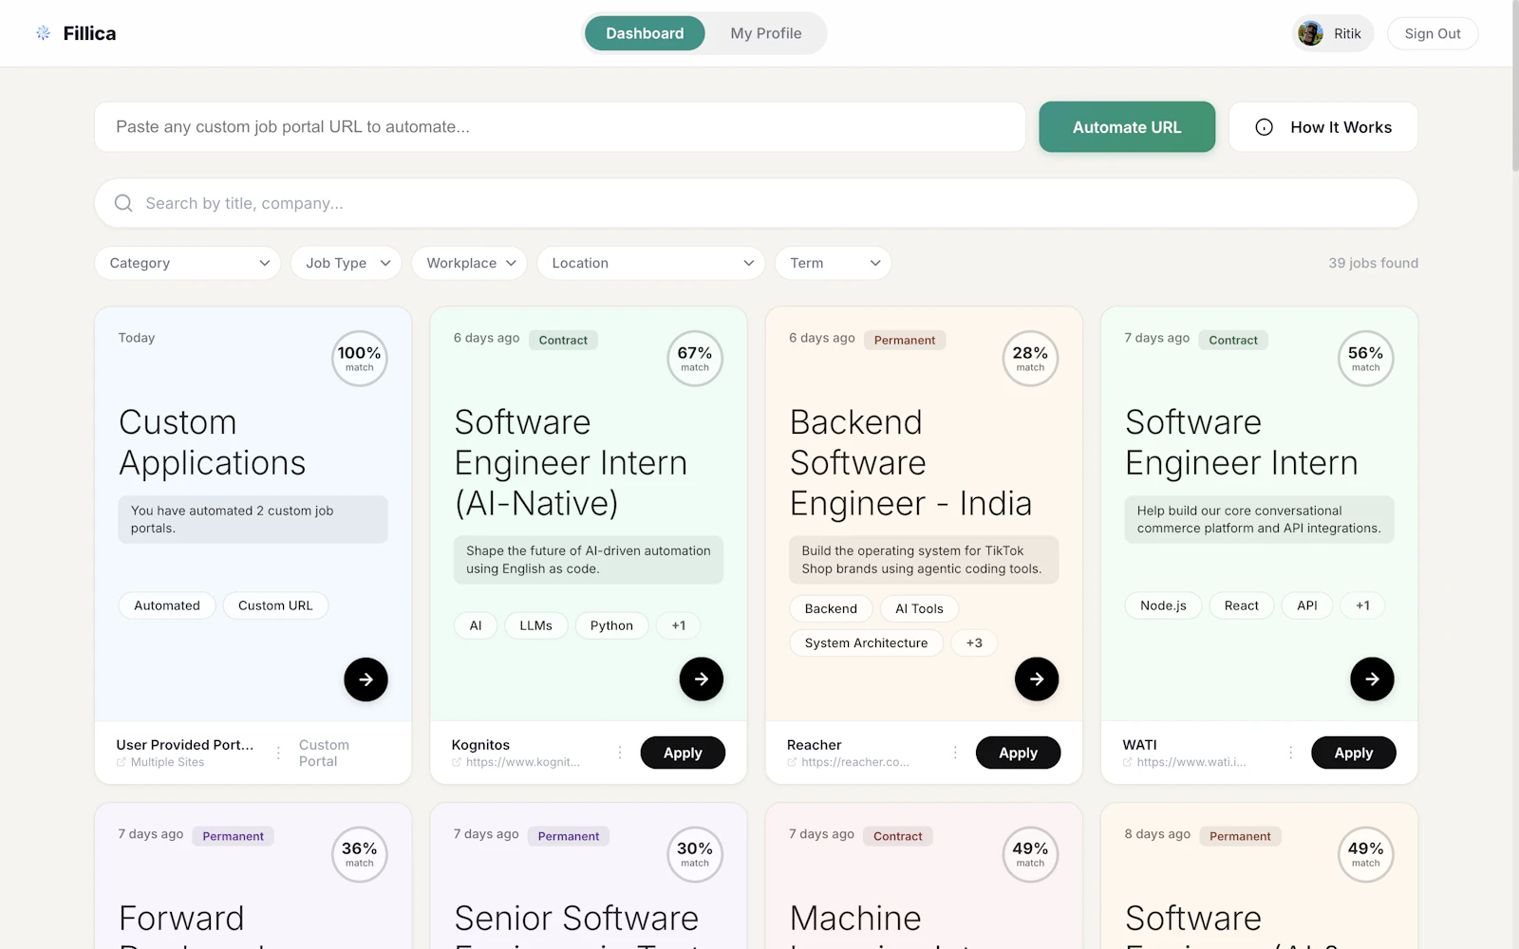Click the 56% match circle indicator

pyautogui.click(x=1366, y=359)
